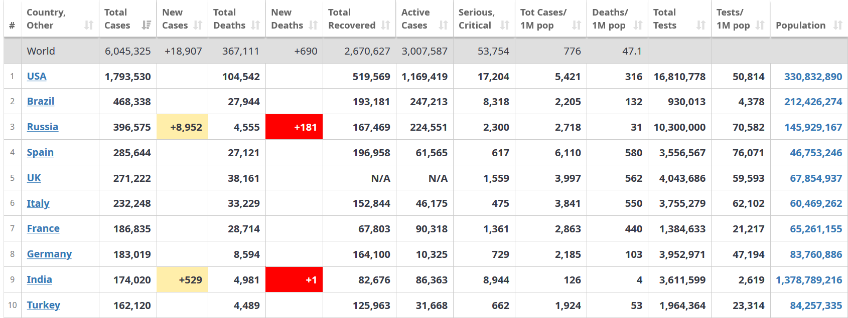Sort the Serious, Critical column icon

click(505, 25)
